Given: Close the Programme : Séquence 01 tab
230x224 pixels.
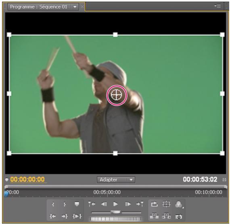Looking at the screenshot, I should [x=82, y=6].
